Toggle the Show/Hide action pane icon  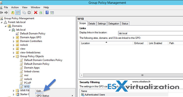pyautogui.click(x=52, y=13)
